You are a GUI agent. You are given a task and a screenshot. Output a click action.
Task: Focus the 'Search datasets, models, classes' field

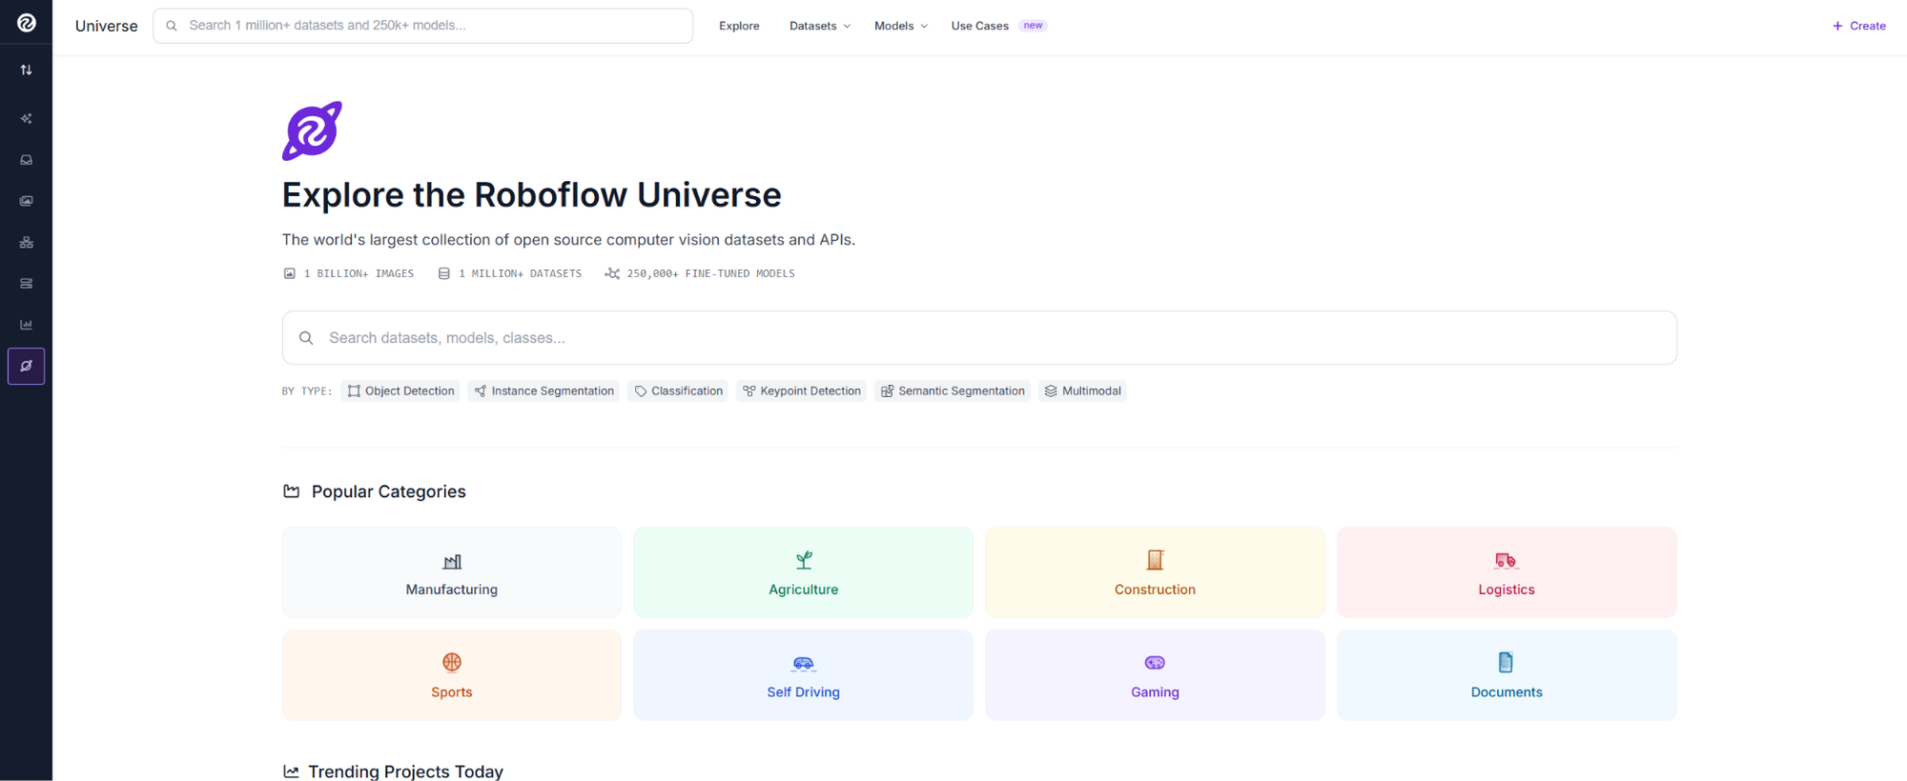click(979, 338)
